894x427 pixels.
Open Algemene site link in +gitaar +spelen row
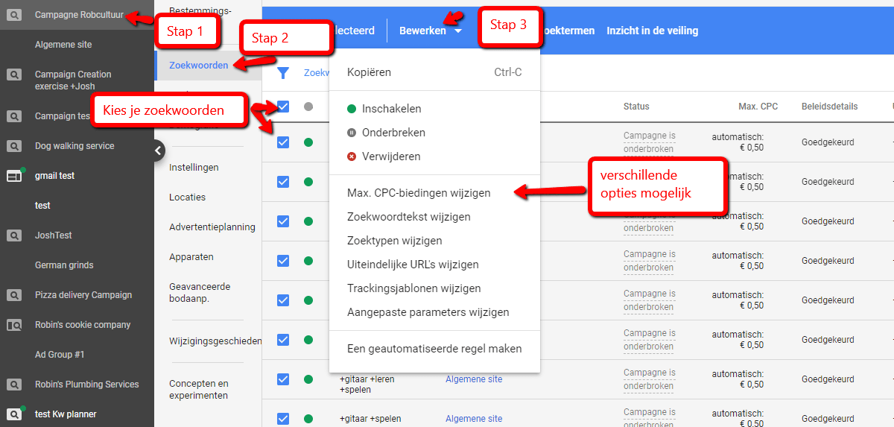click(474, 419)
